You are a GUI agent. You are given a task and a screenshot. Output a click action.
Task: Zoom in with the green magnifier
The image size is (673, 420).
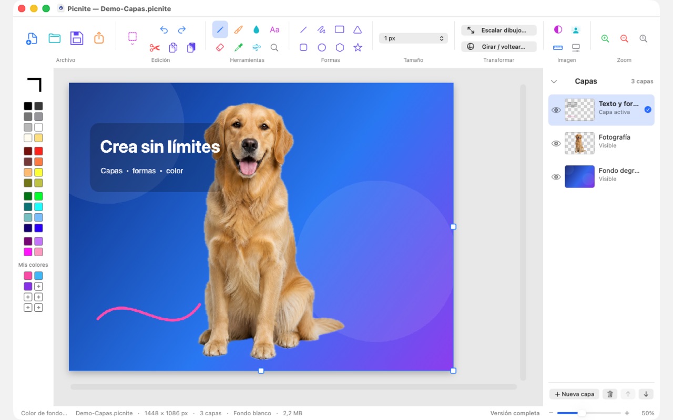tap(605, 38)
